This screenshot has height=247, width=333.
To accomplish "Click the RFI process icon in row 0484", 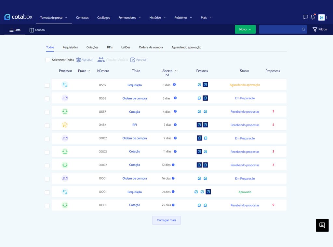I will (x=65, y=125).
